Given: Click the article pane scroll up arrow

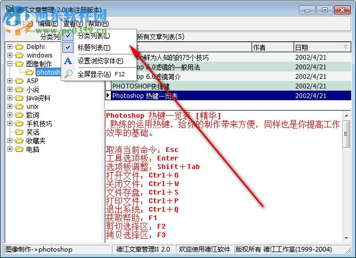Looking at the screenshot, I should (x=346, y=116).
